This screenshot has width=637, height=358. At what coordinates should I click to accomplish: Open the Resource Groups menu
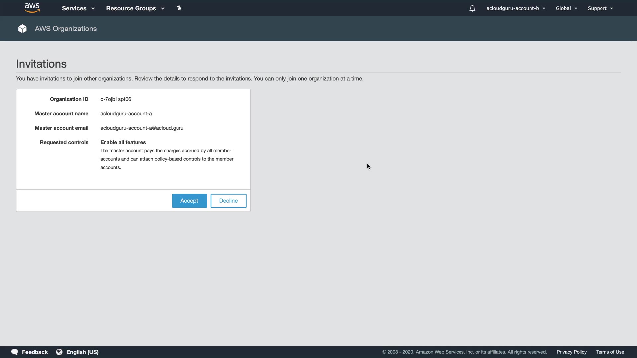(x=131, y=8)
